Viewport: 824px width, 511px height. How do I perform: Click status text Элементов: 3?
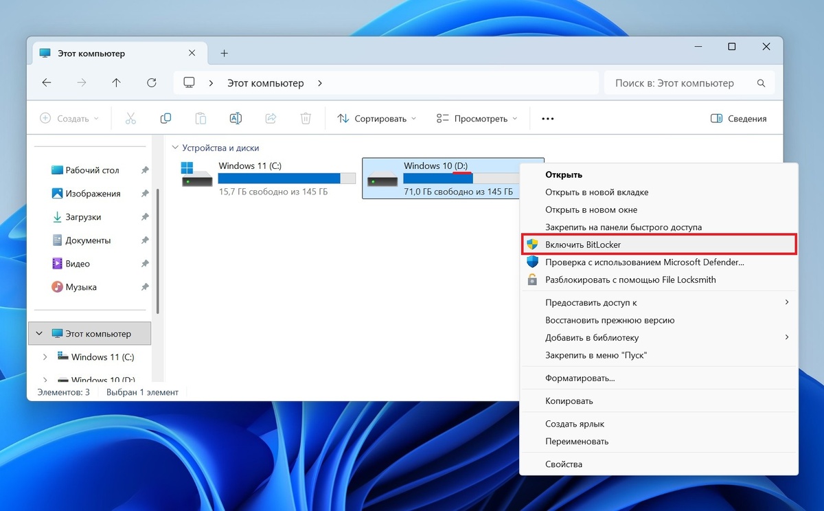(x=63, y=392)
